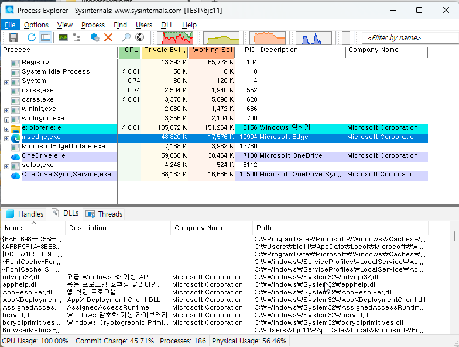
Task: Show the process tree toolbar icon
Action: point(76,37)
